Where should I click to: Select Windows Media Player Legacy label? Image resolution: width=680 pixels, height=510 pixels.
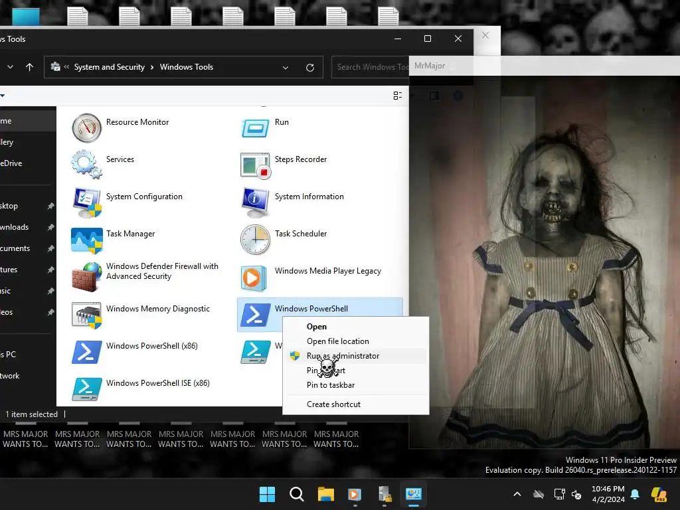(328, 271)
